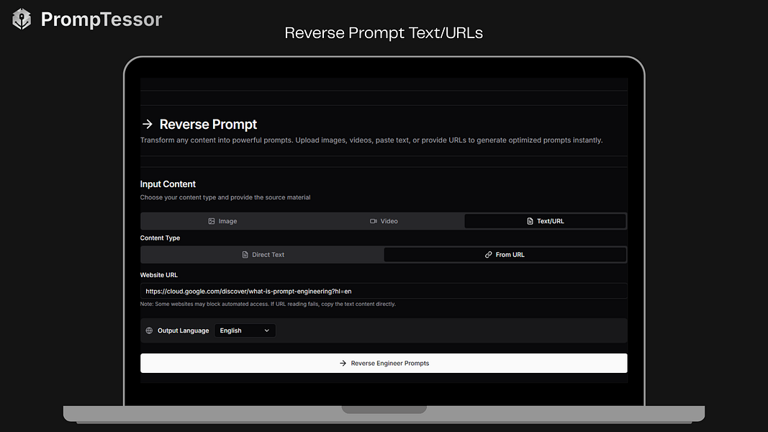Click the 'Reverse Prompt Text/URLs' title
Viewport: 768px width, 432px height.
click(x=384, y=33)
